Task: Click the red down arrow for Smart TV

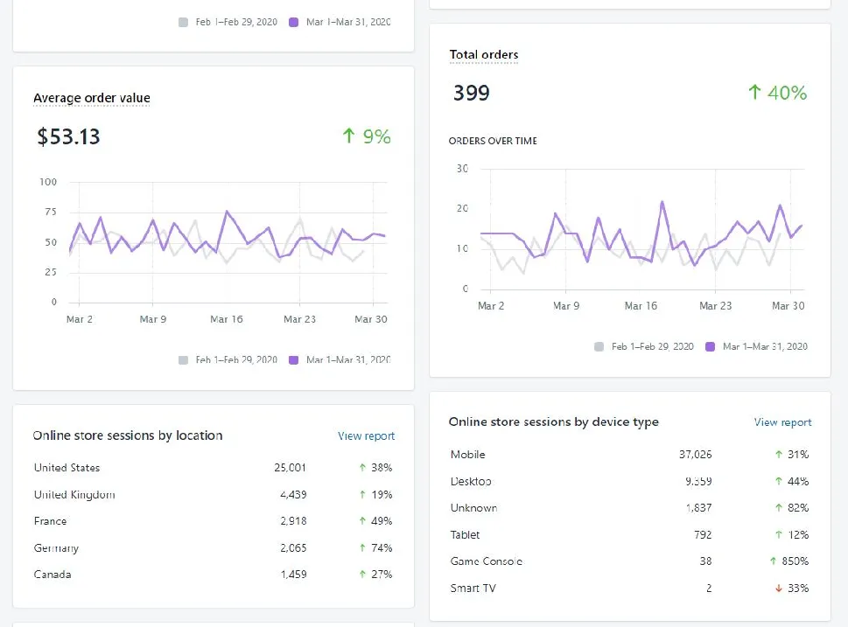Action: tap(779, 588)
